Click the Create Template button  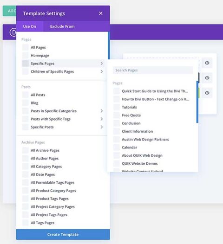(63, 235)
